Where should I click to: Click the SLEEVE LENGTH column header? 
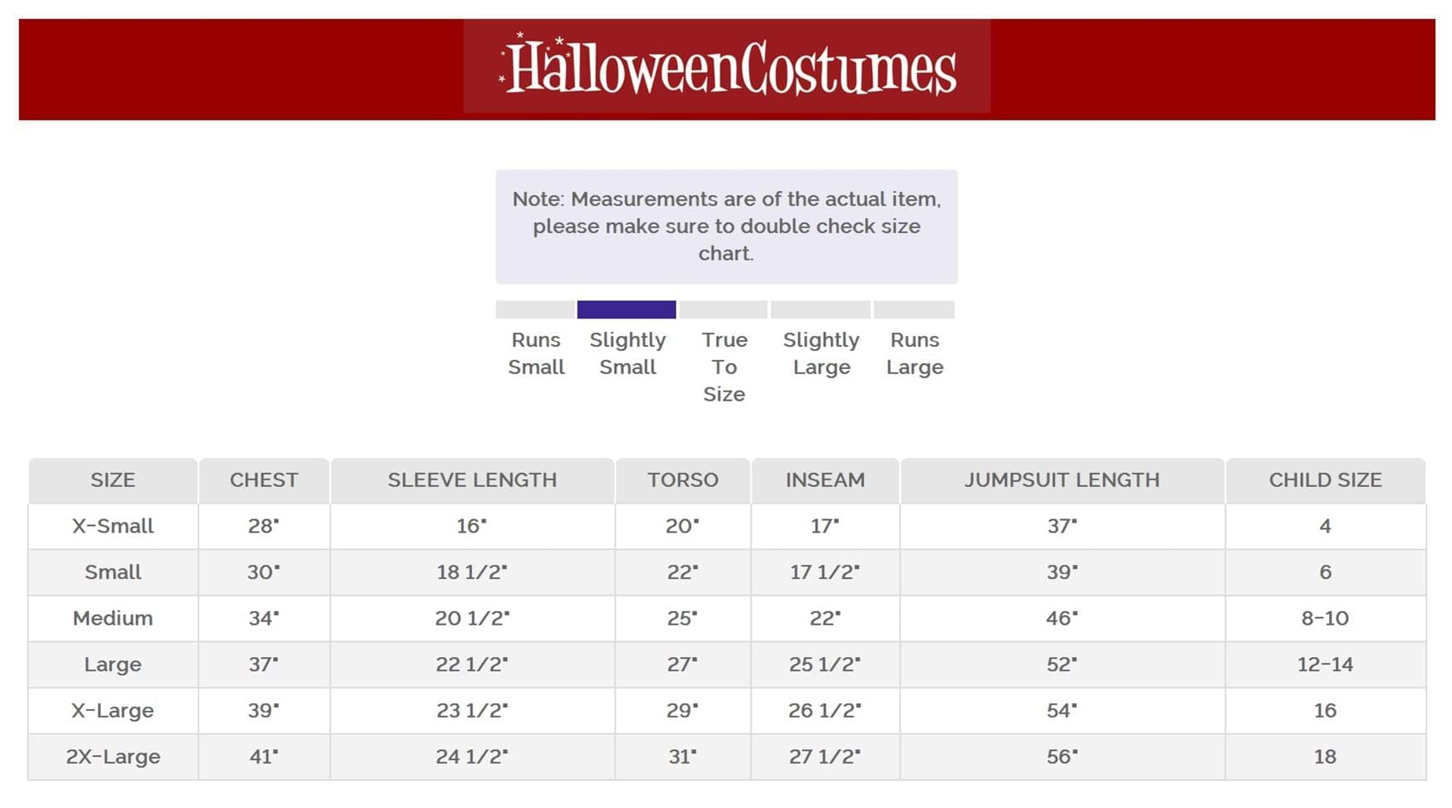(472, 480)
